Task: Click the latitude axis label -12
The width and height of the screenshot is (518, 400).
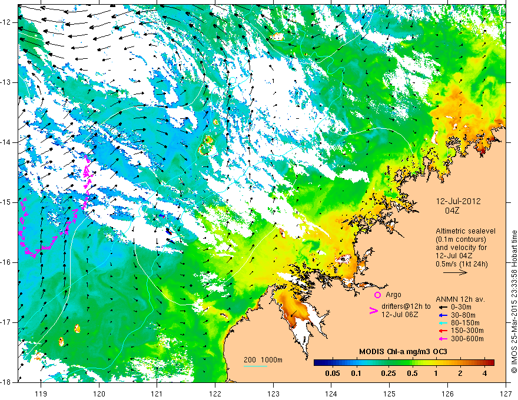Action: coord(6,22)
